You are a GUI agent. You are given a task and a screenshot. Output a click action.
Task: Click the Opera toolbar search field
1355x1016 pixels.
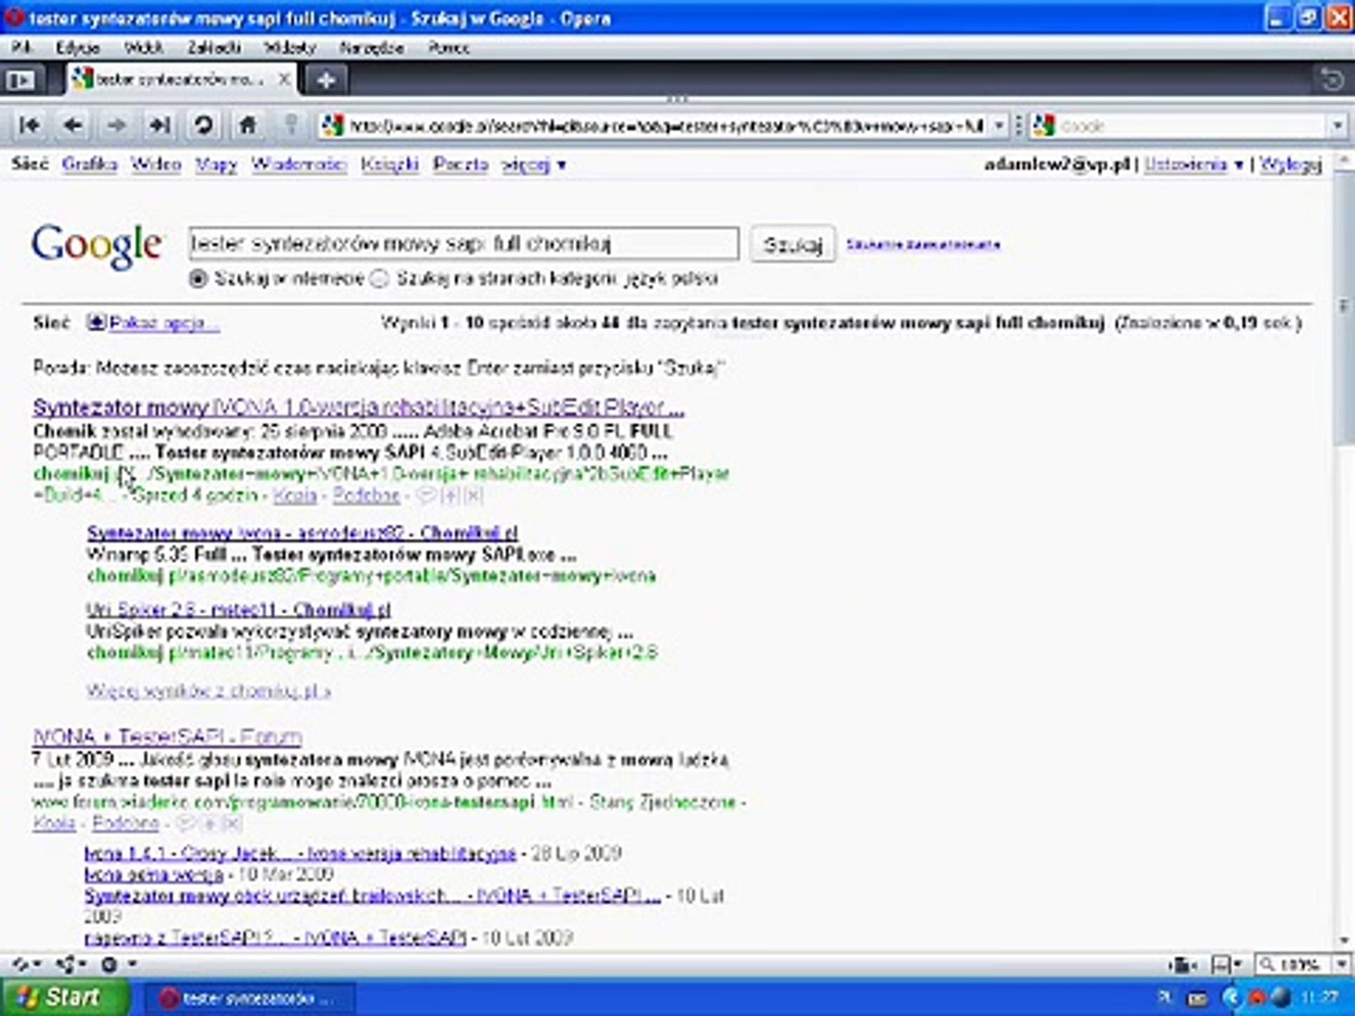coord(1191,125)
